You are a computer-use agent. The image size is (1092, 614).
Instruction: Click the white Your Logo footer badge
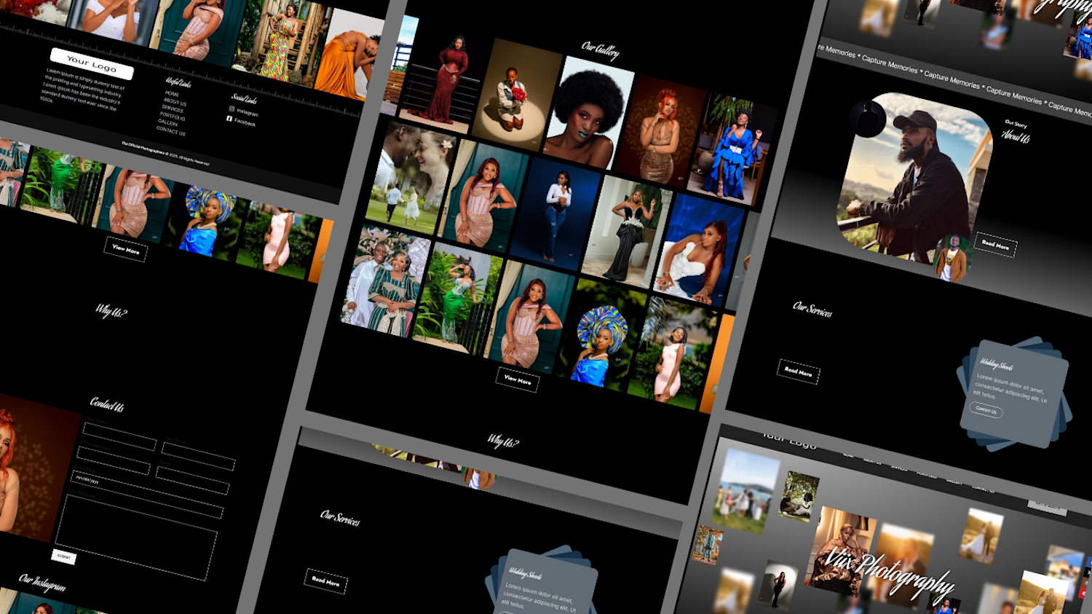pyautogui.click(x=92, y=64)
